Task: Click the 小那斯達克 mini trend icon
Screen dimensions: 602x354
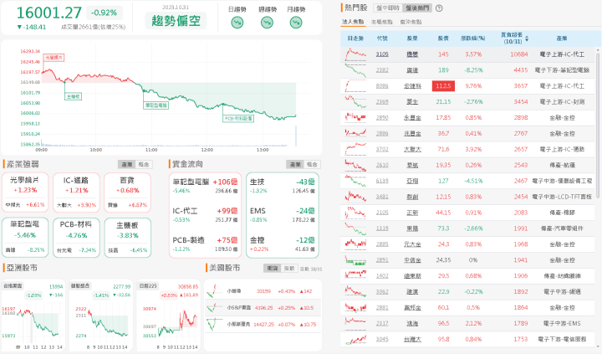Action: 214,324
